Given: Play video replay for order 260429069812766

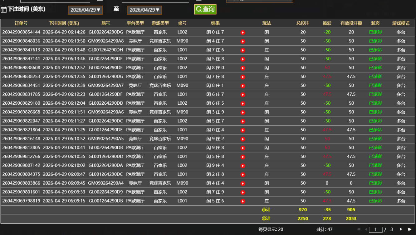Looking at the screenshot, I should [x=243, y=157].
